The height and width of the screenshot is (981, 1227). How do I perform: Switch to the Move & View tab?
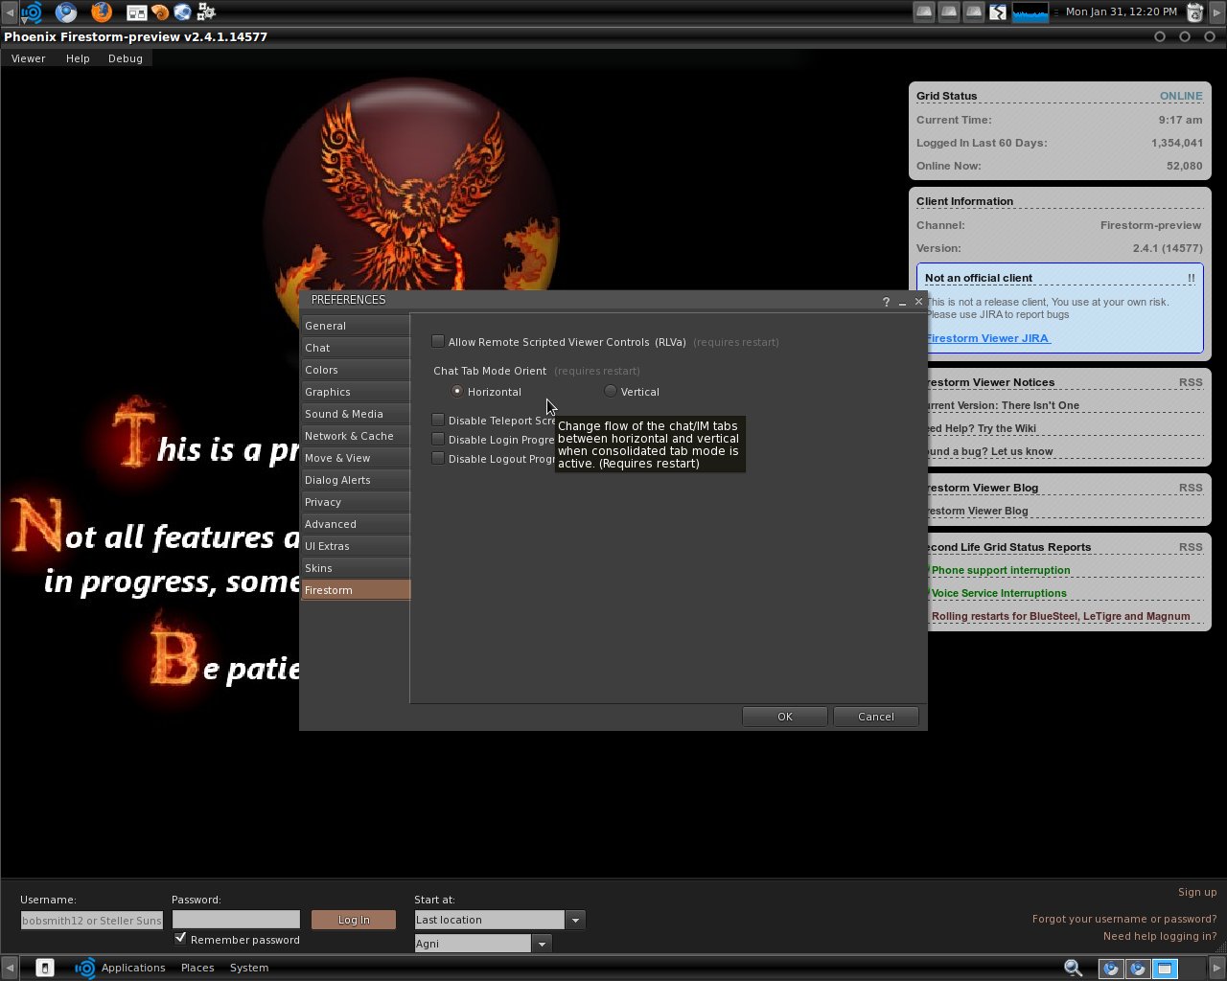tap(356, 458)
